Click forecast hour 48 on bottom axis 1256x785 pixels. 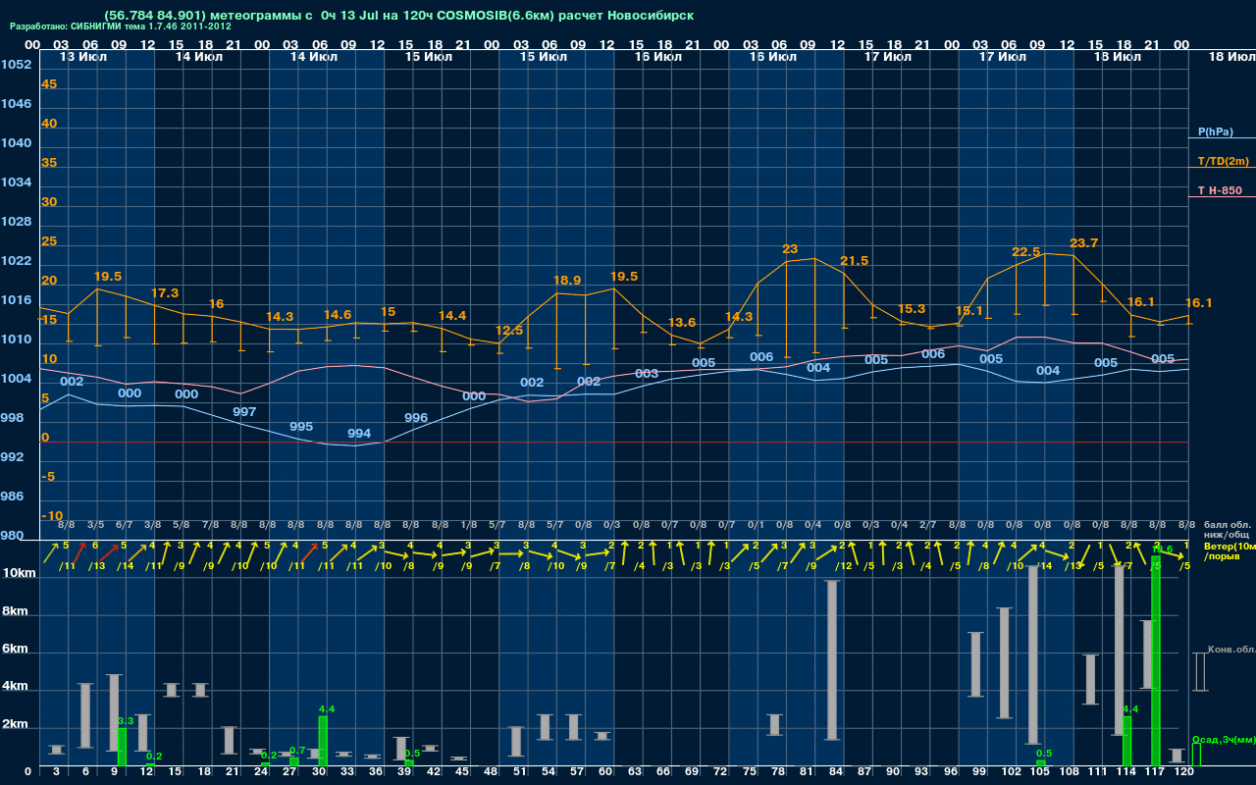click(491, 773)
